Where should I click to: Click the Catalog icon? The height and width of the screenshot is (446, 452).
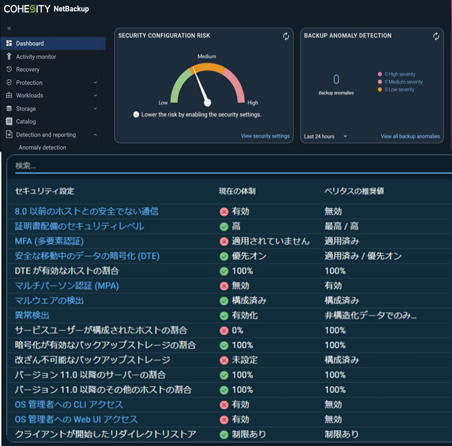tap(9, 121)
